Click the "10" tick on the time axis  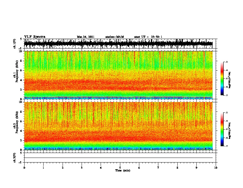pos(216,168)
